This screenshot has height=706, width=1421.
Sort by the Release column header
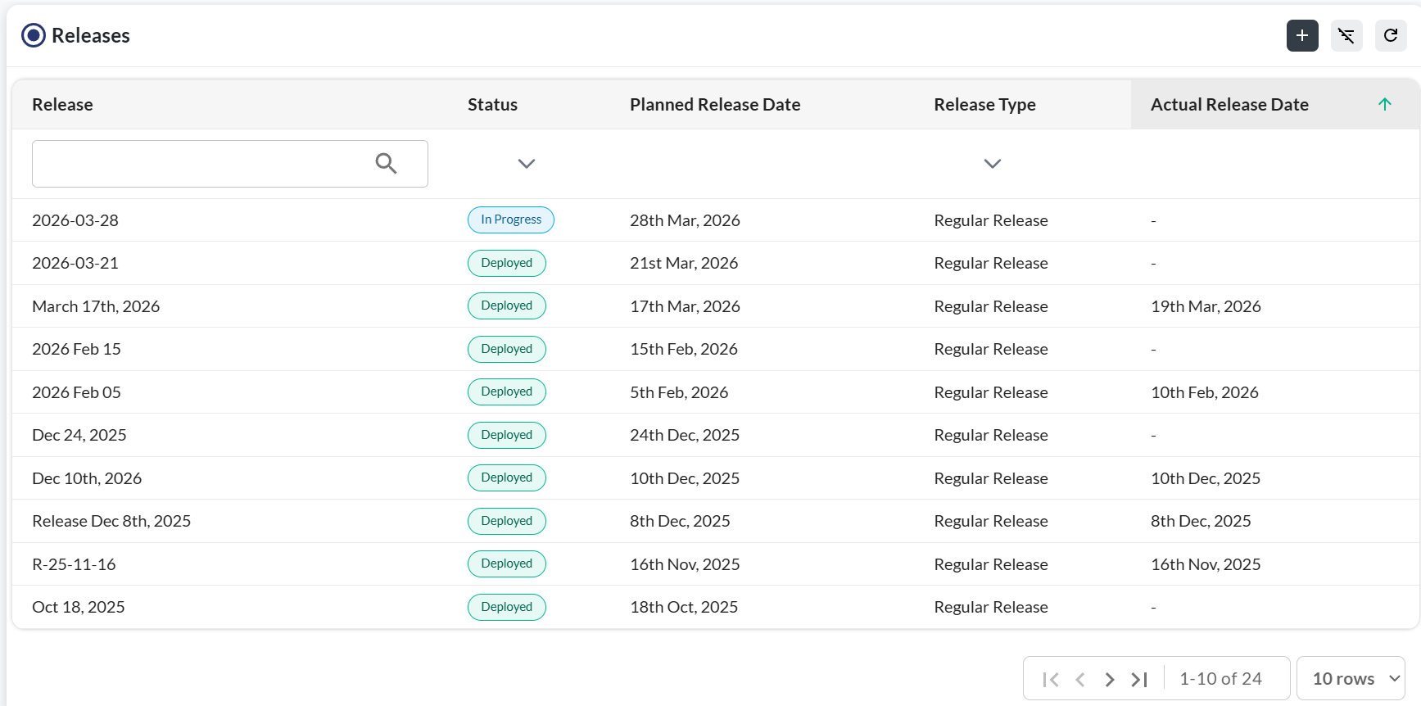pos(62,105)
